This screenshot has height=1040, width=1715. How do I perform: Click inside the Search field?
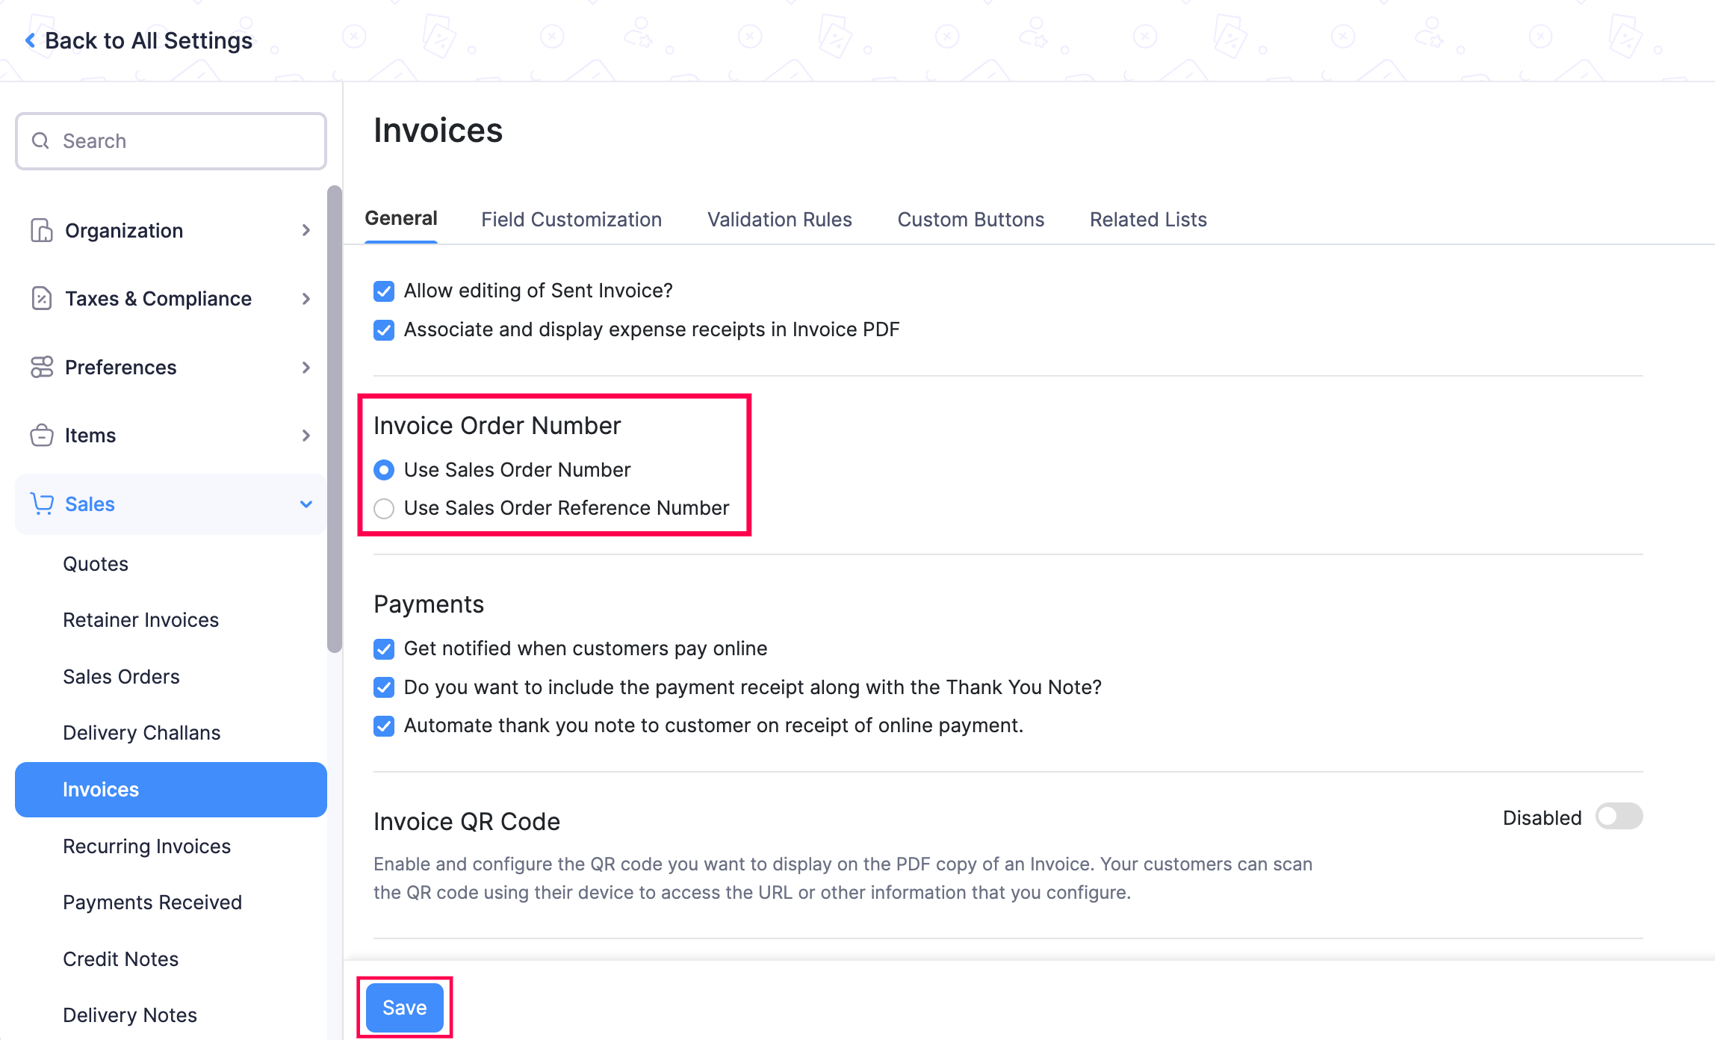pos(149,140)
